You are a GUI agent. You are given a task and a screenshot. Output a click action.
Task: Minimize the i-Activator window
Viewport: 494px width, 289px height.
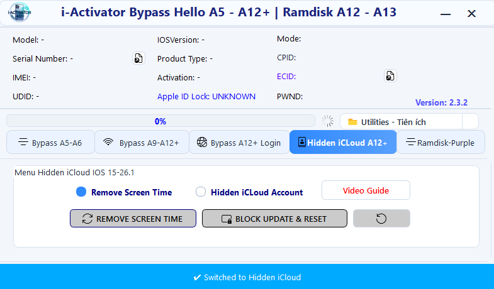tap(446, 14)
